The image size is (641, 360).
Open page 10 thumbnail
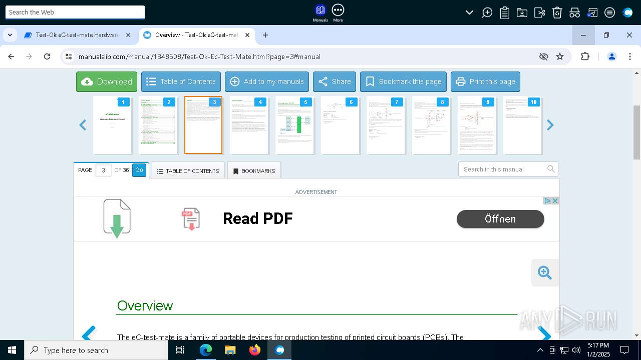pos(522,125)
